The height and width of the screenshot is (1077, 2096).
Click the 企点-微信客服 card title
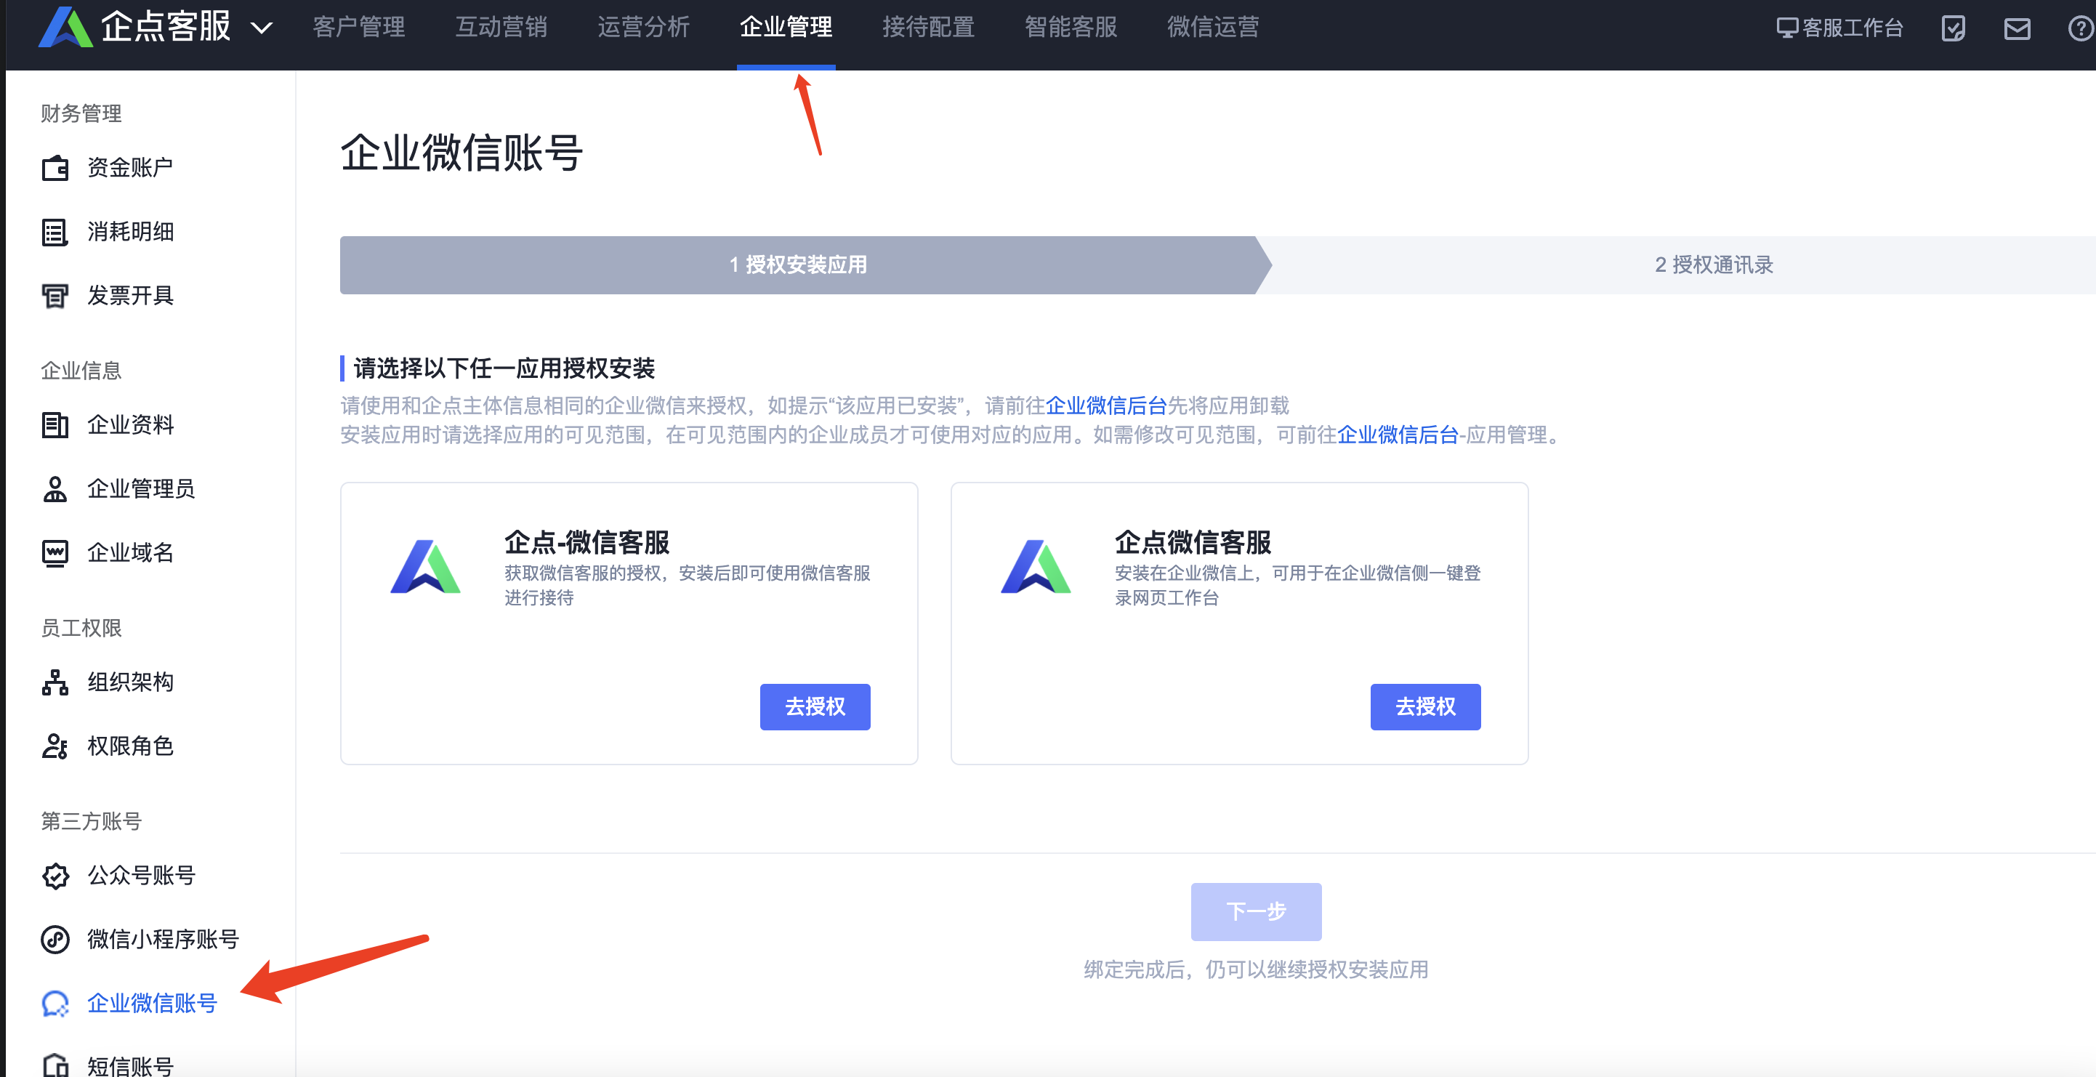pyautogui.click(x=587, y=543)
